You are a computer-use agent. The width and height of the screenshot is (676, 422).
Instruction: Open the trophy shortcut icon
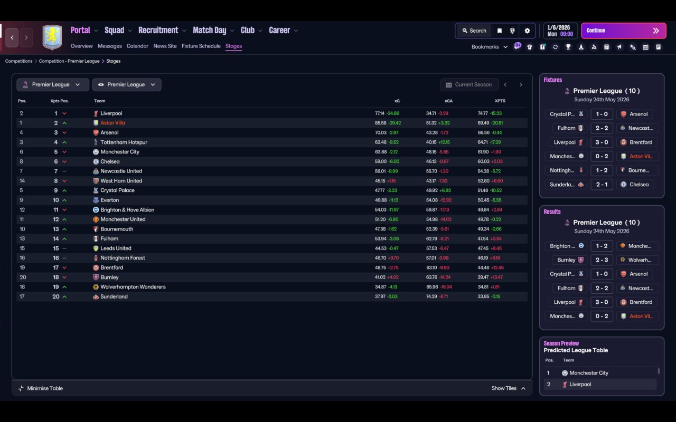click(x=568, y=47)
